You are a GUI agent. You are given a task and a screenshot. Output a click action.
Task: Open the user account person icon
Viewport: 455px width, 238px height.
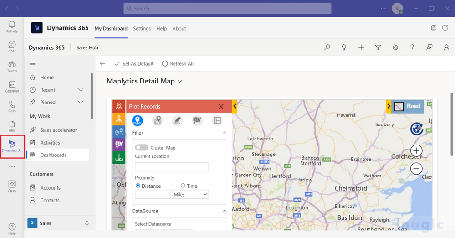pyautogui.click(x=446, y=47)
